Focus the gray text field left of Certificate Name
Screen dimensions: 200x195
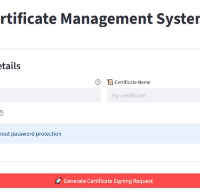[x=50, y=95]
